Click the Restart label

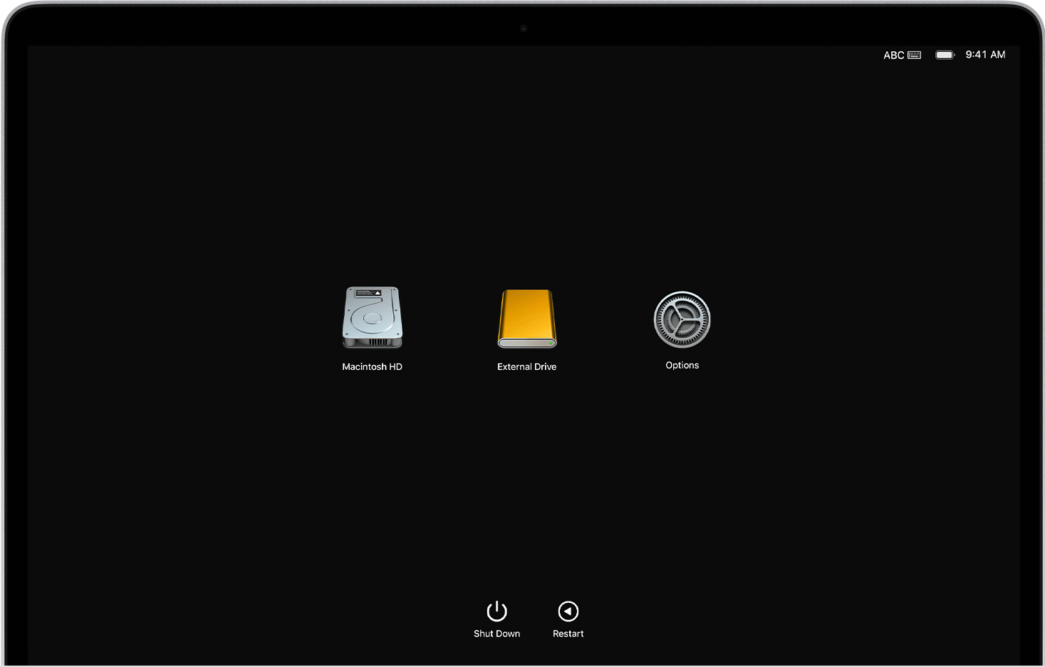click(x=568, y=634)
